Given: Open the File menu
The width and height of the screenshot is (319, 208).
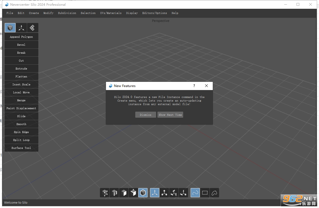Looking at the screenshot, I should point(10,13).
